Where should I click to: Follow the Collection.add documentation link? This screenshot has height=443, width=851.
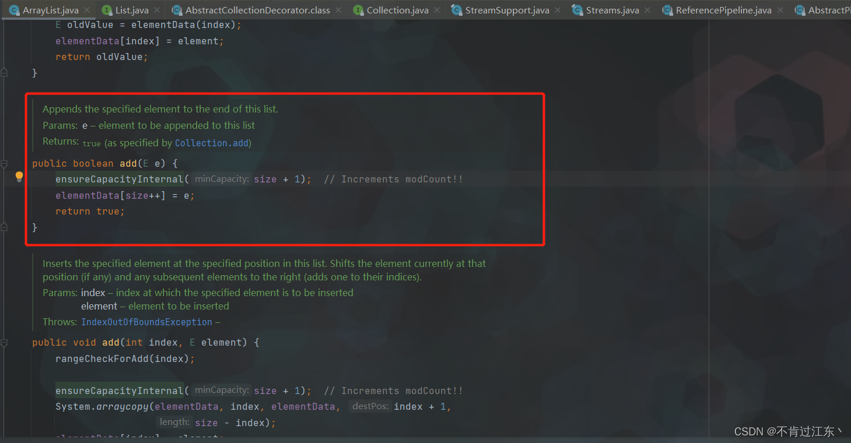[213, 143]
